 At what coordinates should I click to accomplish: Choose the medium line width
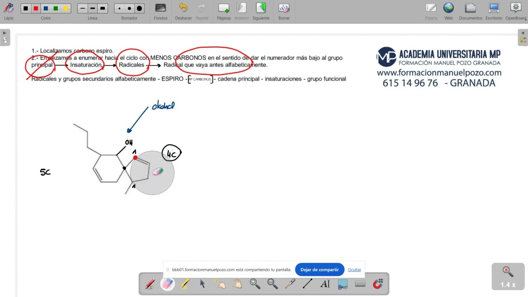[92, 8]
